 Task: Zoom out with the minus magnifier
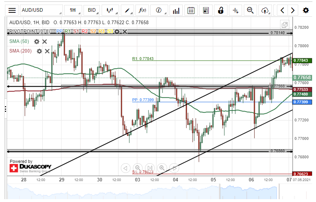coord(138,168)
